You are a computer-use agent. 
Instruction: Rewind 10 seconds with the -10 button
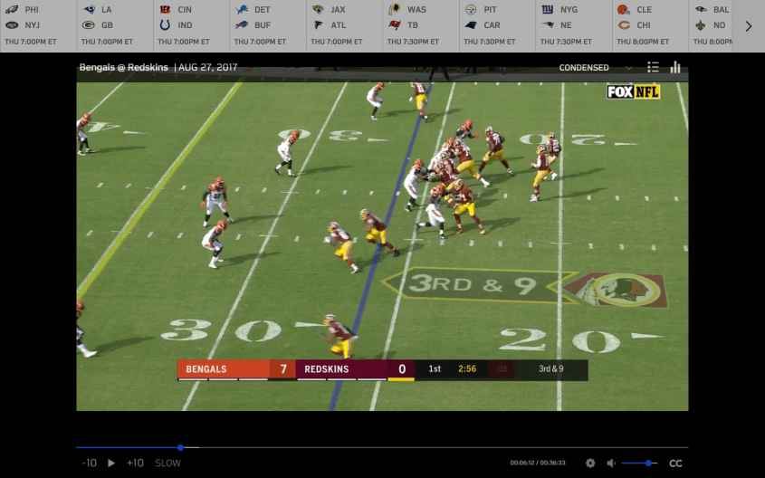(x=89, y=463)
